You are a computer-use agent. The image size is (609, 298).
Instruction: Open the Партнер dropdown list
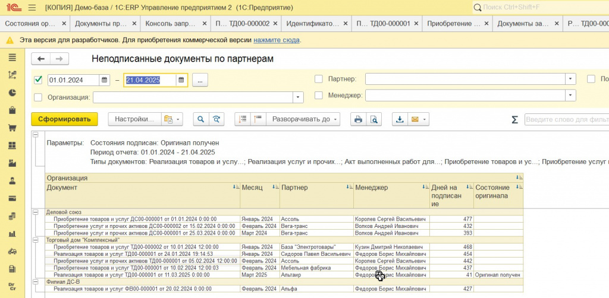(x=570, y=79)
